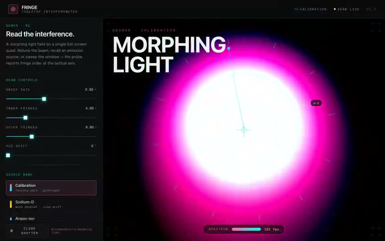Click the Read the interference heading

coord(40,34)
